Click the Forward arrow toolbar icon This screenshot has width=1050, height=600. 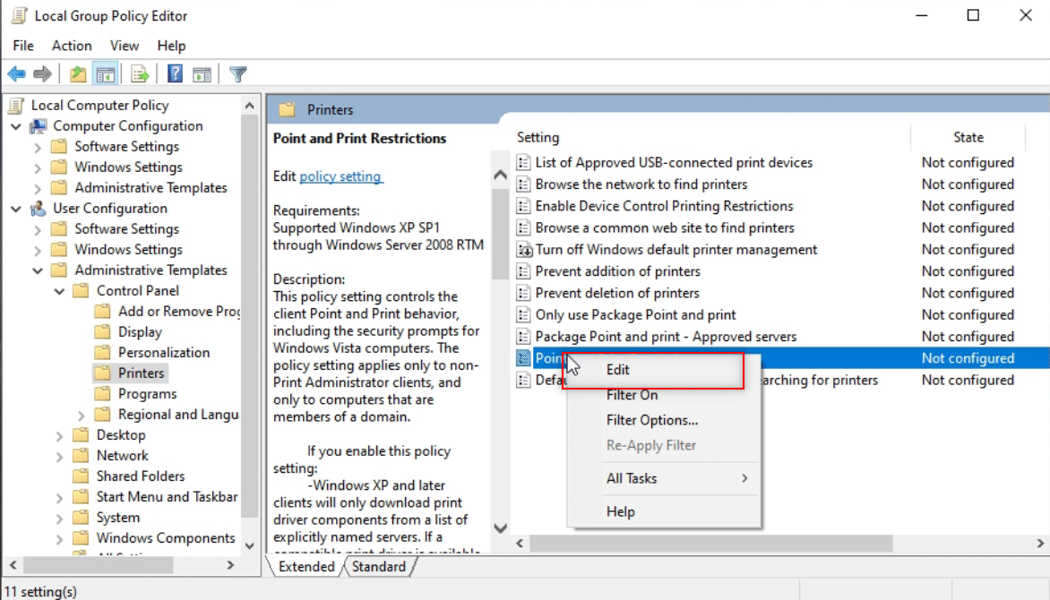tap(42, 73)
